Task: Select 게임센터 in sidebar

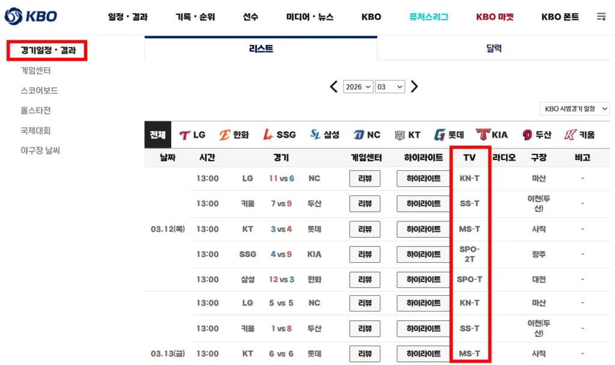Action: [x=35, y=70]
